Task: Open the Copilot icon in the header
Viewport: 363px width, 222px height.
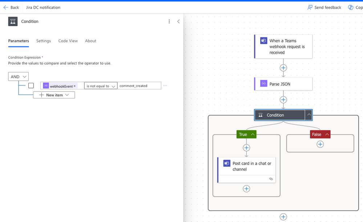Action: coord(351,7)
